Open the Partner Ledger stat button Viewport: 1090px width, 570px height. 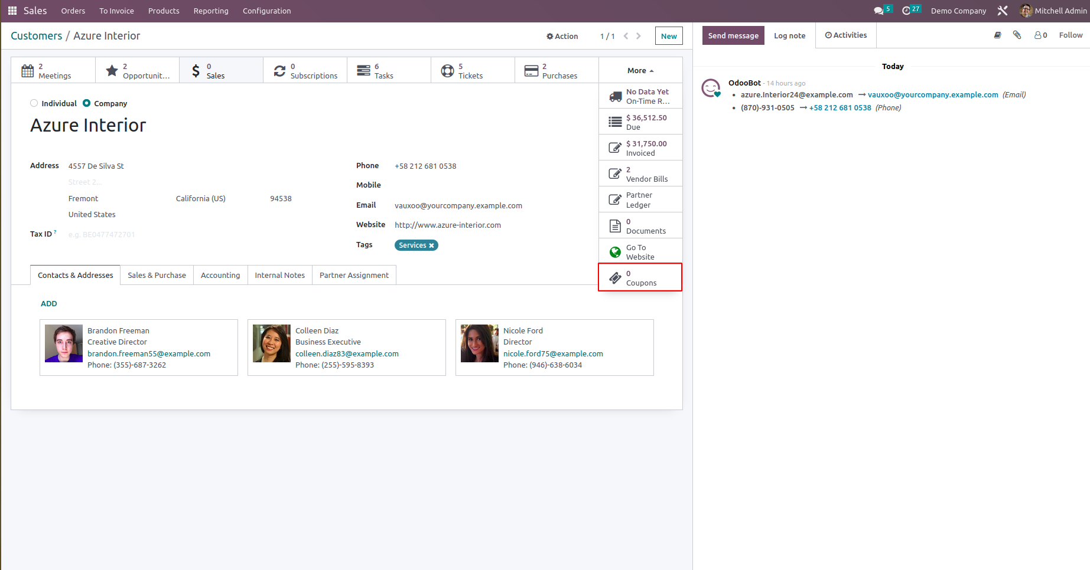click(640, 200)
